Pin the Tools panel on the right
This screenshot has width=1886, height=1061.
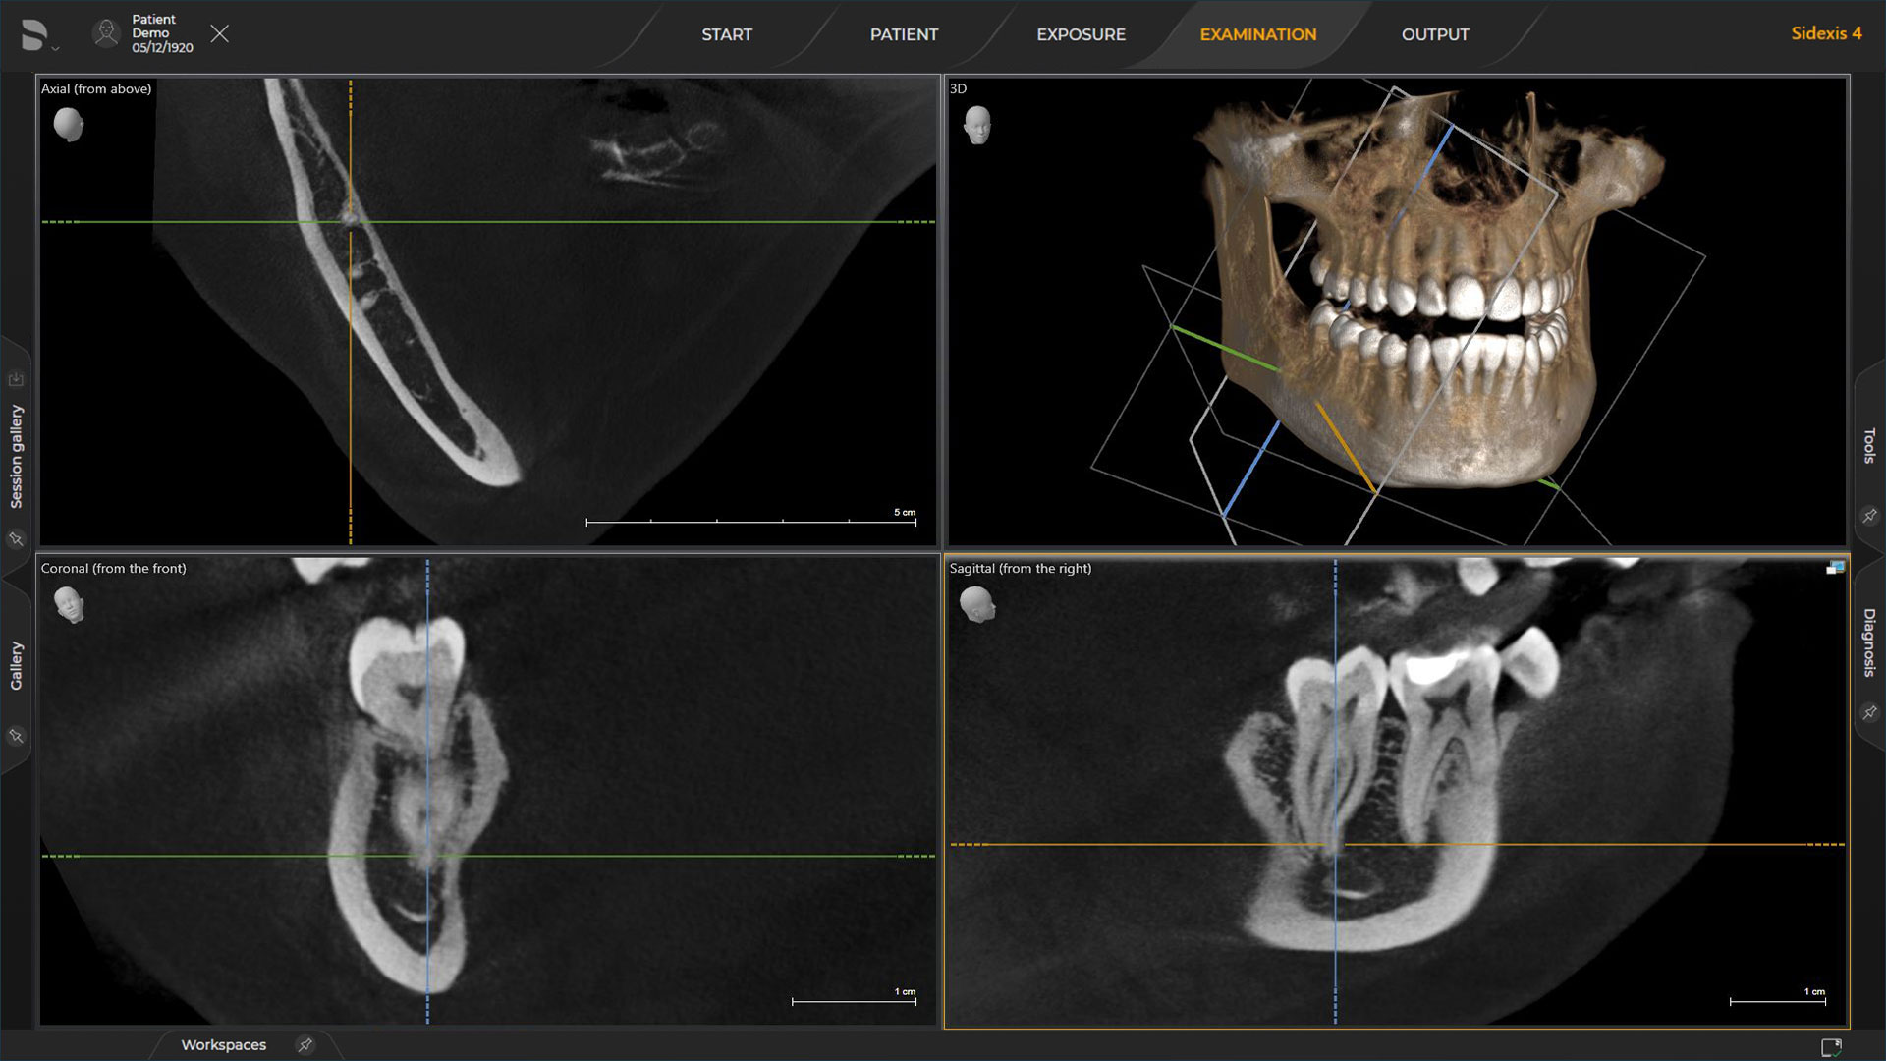pos(1869,515)
